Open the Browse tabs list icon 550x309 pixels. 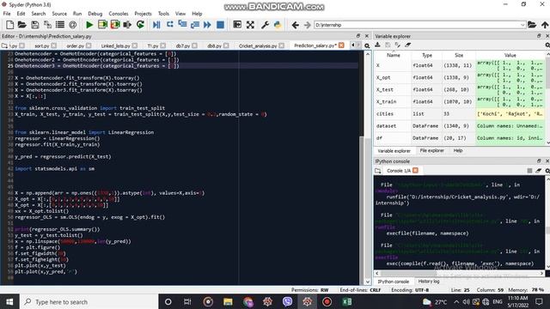pyautogui.click(x=60, y=25)
